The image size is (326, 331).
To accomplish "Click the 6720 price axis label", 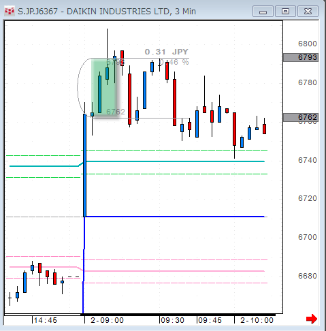I will pos(308,198).
